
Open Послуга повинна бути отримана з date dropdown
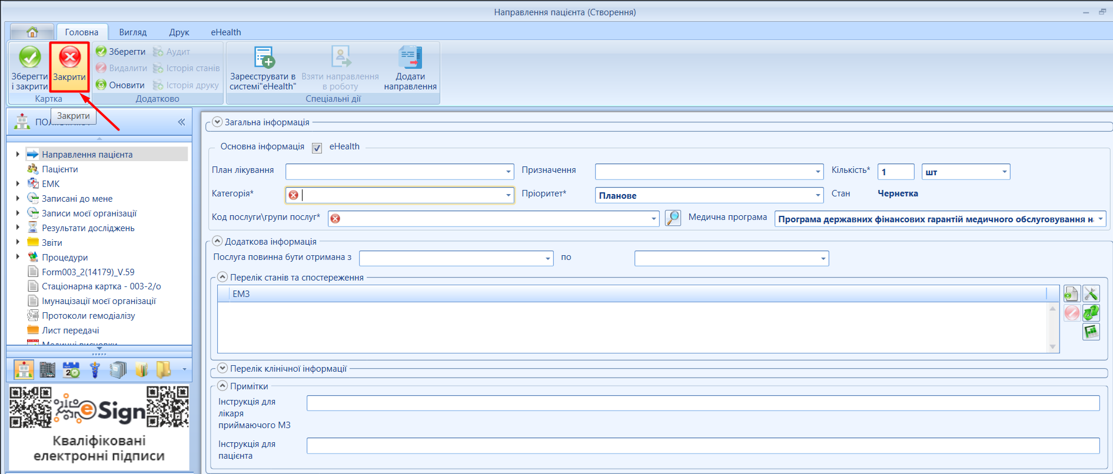point(548,258)
